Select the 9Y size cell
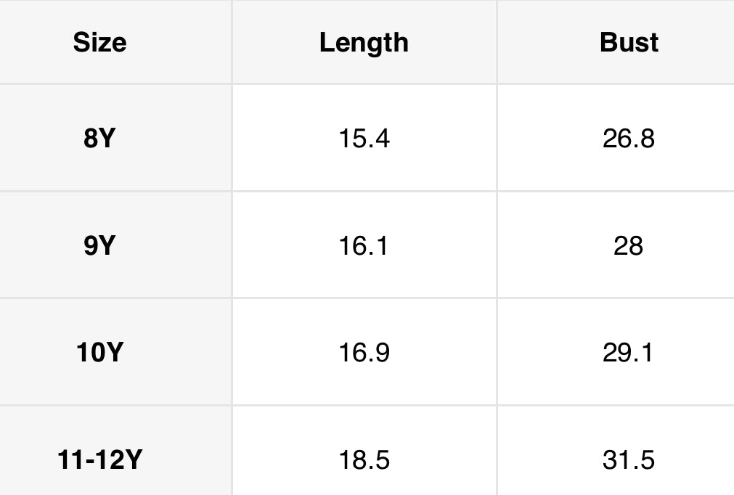 (99, 246)
